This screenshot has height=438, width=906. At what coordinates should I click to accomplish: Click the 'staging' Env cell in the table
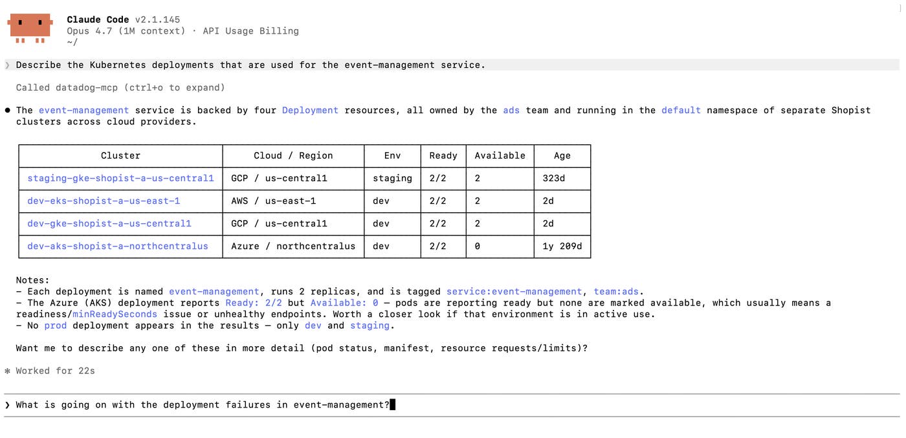point(392,178)
